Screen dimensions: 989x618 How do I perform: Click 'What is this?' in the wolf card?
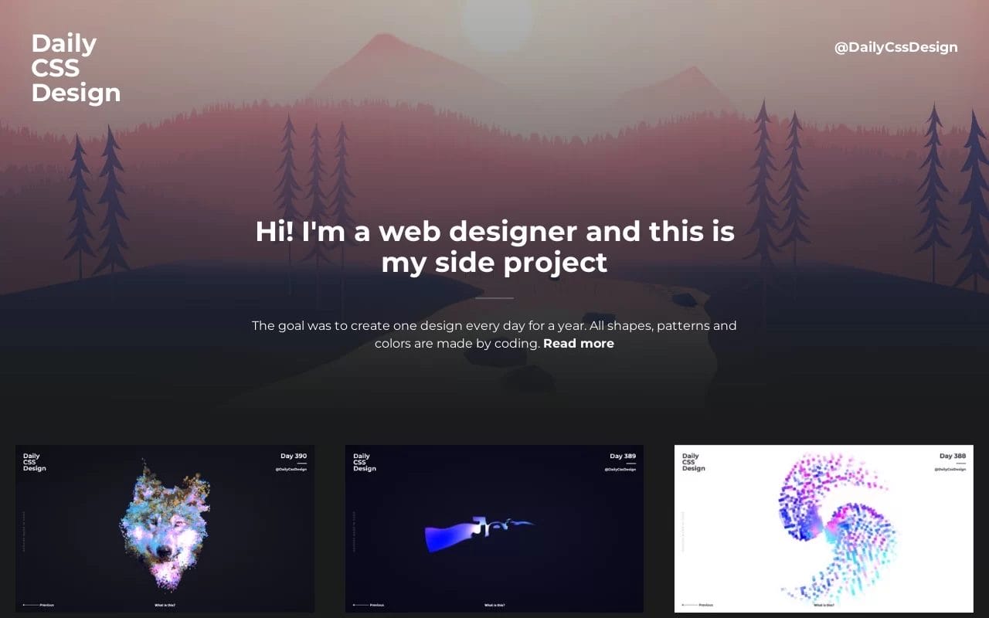[165, 605]
